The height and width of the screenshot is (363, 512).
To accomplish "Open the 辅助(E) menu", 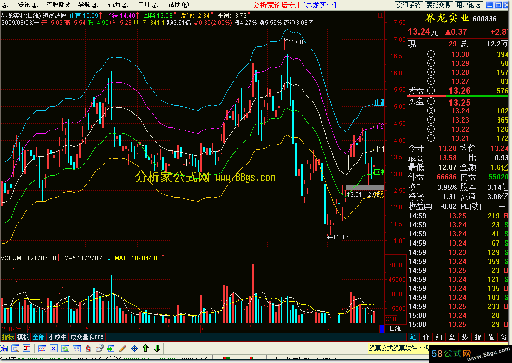I will pyautogui.click(x=118, y=4).
